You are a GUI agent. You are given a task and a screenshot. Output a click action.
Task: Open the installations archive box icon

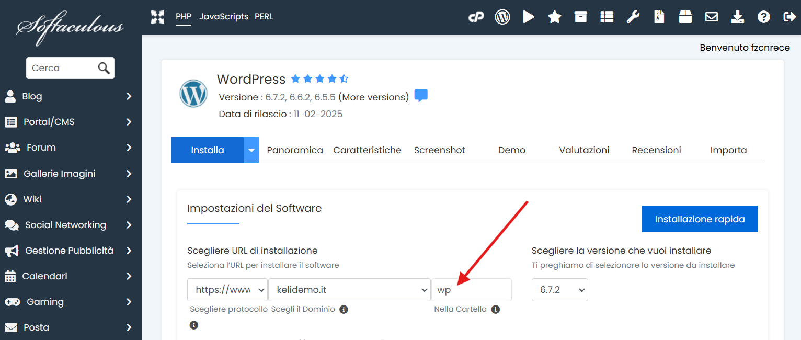[580, 17]
